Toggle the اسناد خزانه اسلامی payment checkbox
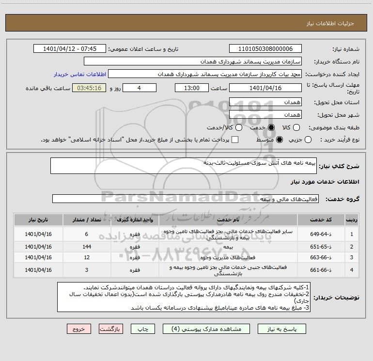 [x=235, y=140]
